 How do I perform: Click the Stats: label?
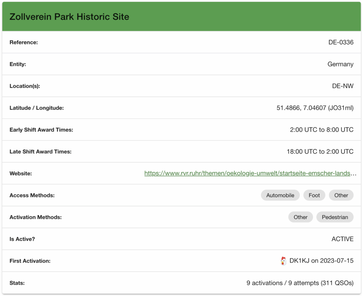coord(17,283)
